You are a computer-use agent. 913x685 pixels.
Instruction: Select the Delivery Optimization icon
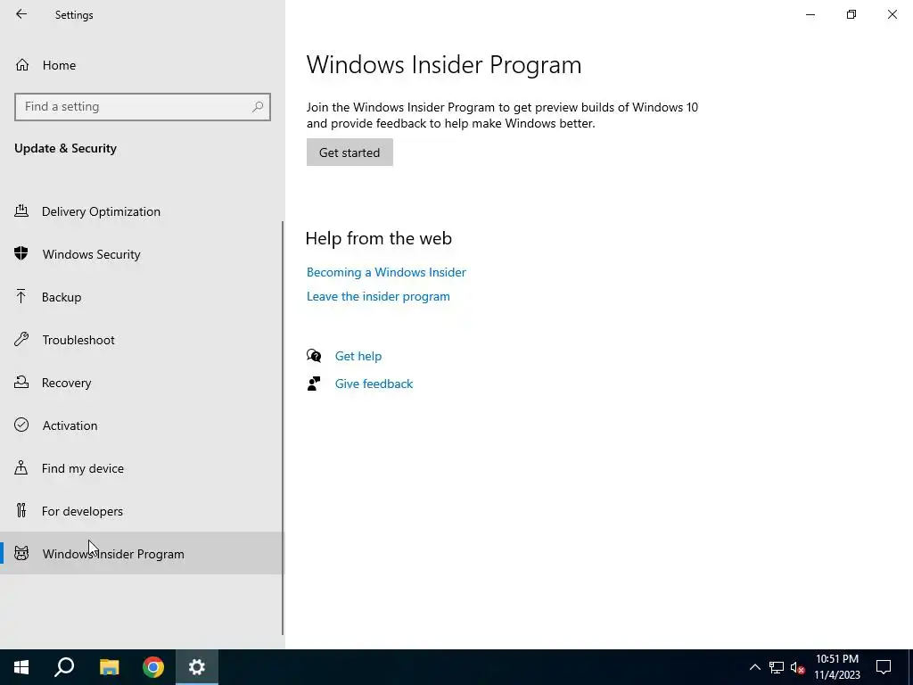tap(21, 210)
